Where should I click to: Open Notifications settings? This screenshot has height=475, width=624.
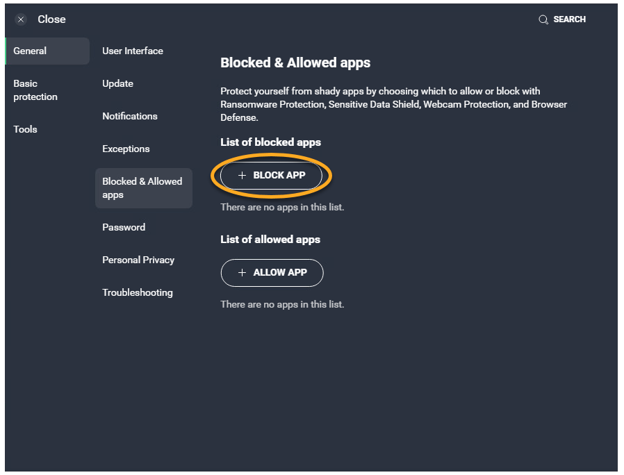[130, 116]
